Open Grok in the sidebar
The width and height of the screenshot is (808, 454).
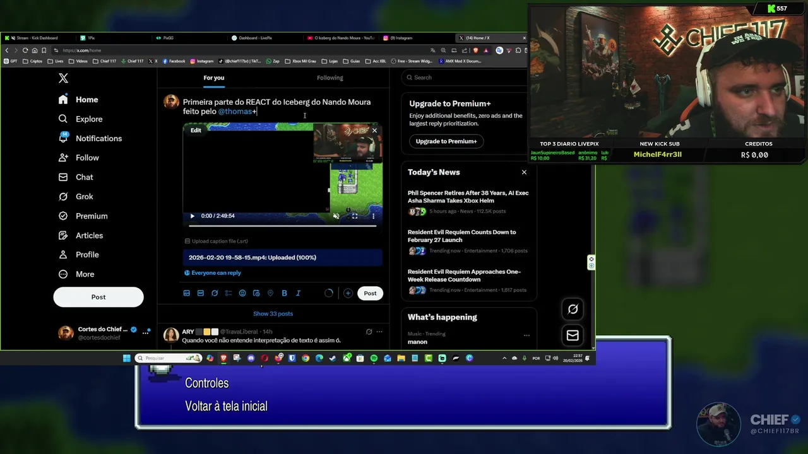point(76,197)
